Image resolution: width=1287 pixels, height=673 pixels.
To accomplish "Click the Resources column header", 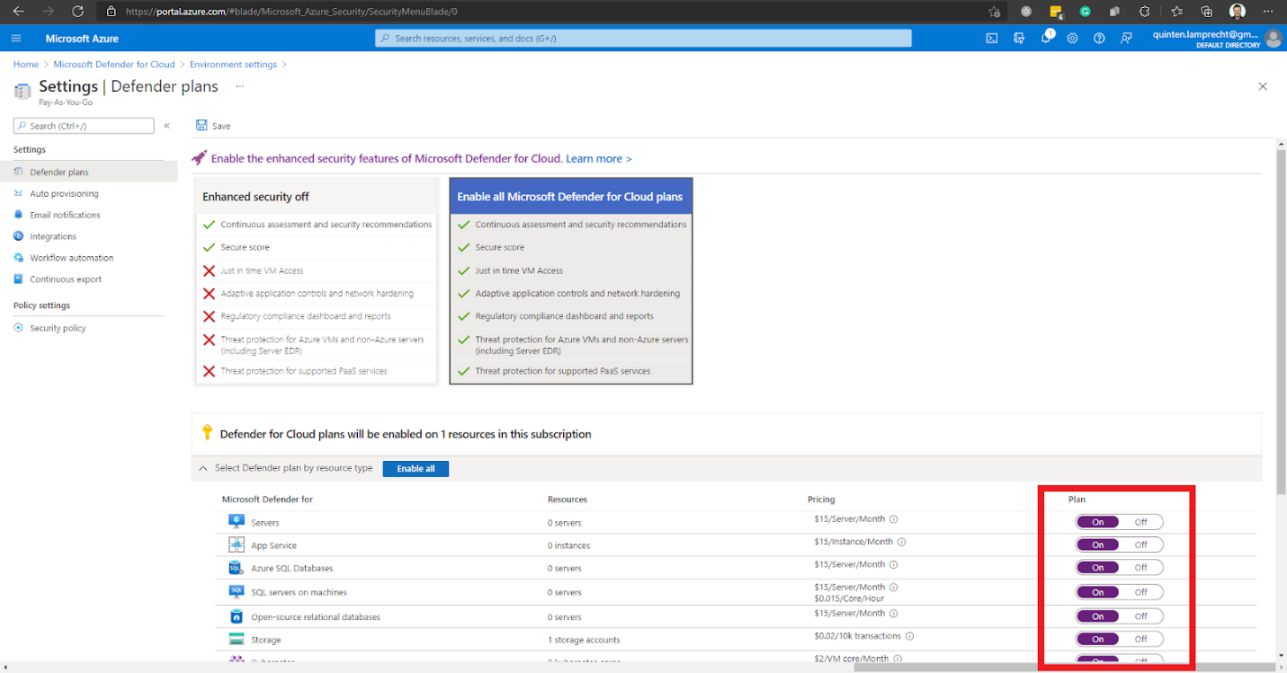I will pos(568,499).
